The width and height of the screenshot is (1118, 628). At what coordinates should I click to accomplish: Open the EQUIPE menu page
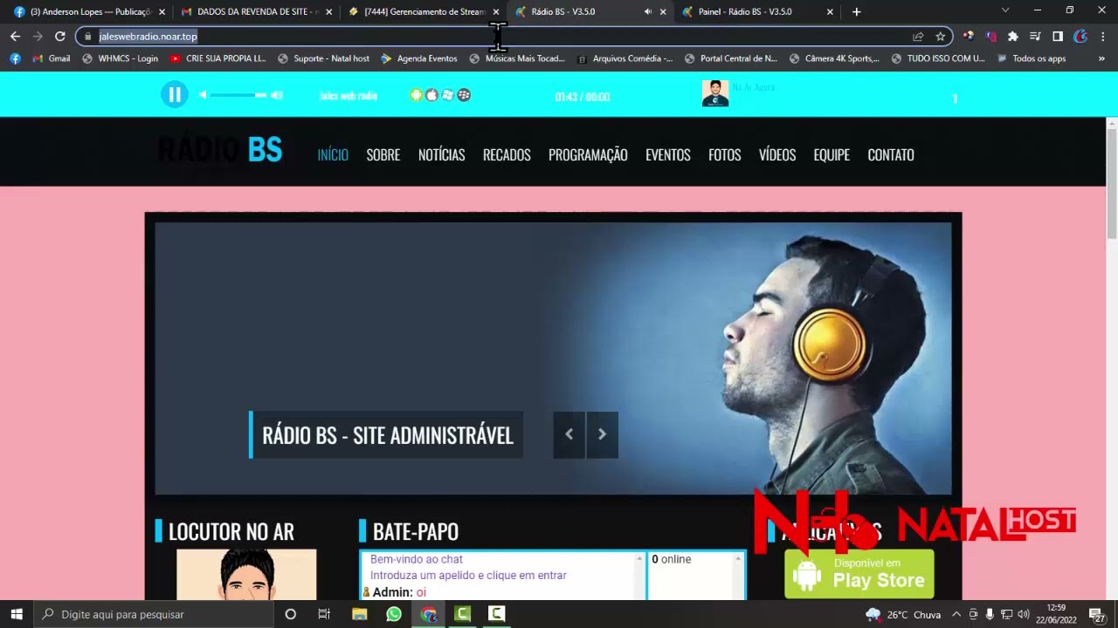tap(832, 154)
